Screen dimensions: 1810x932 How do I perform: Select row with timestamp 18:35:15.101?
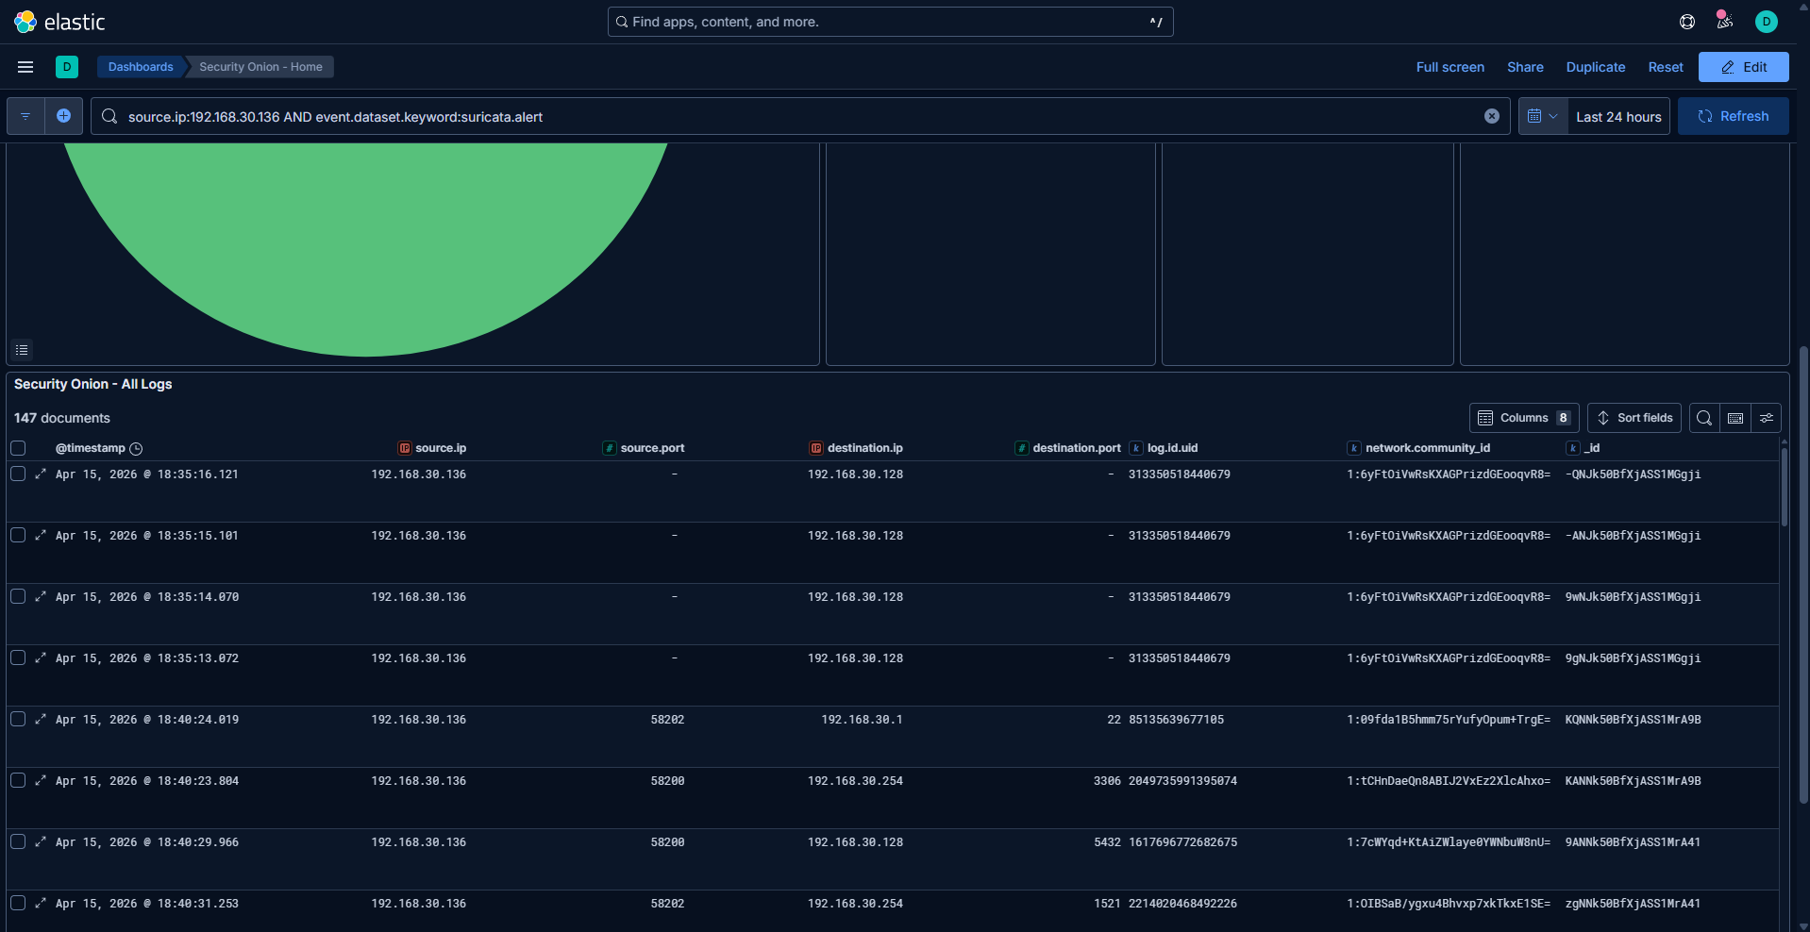click(18, 535)
